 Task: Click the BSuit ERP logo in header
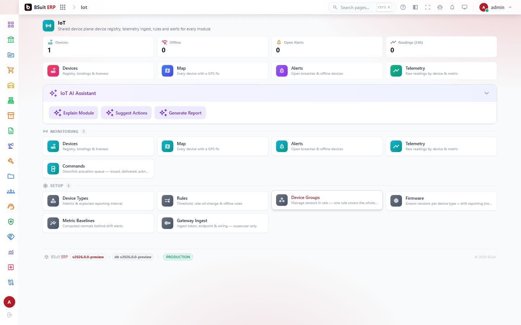coord(40,7)
